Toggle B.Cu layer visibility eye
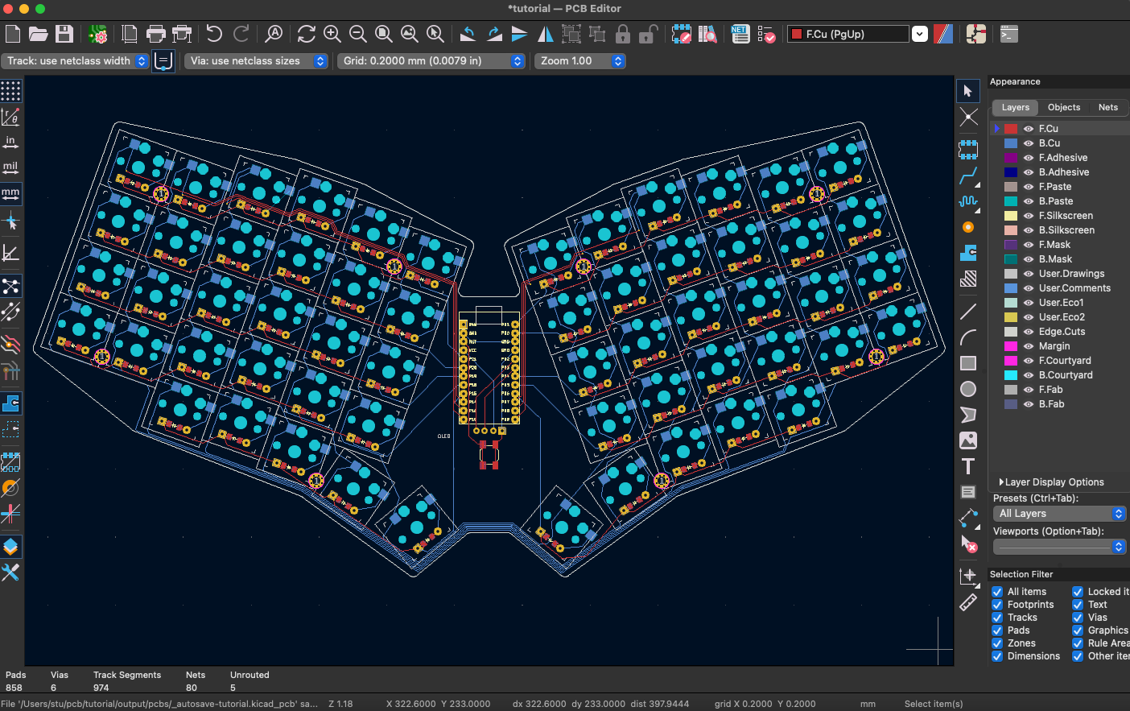The image size is (1130, 711). tap(1029, 143)
